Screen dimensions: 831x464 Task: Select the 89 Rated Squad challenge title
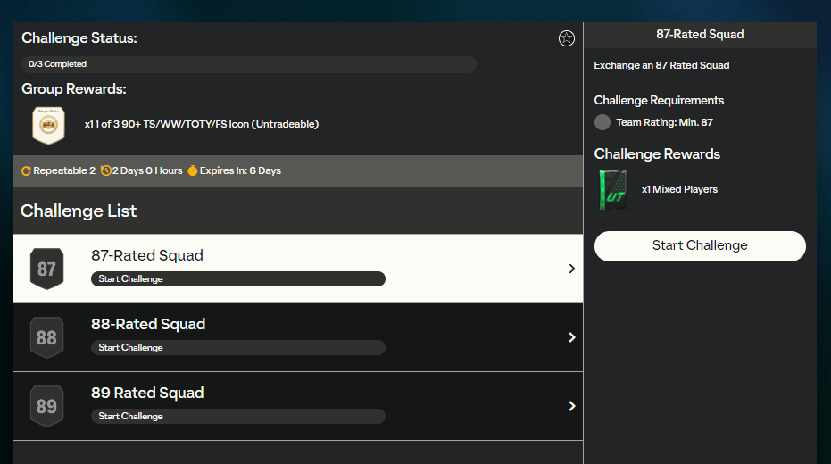click(147, 393)
